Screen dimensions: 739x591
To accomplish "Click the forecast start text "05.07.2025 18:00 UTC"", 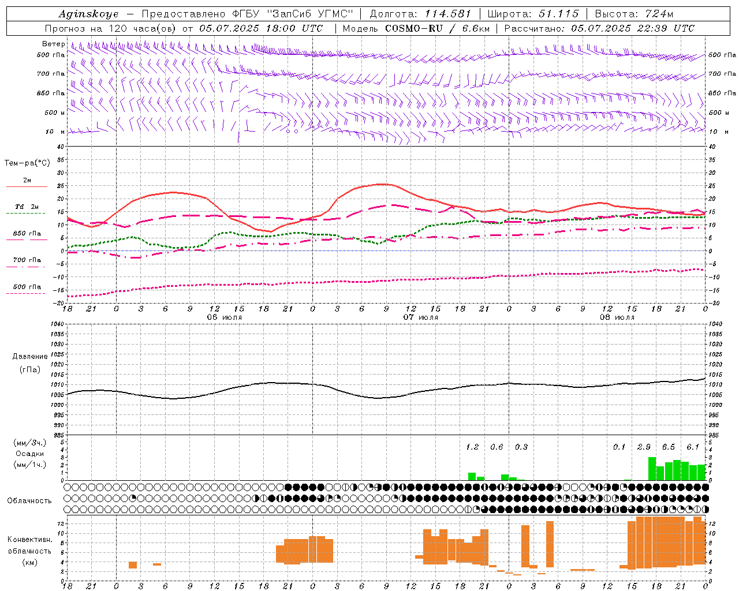I will [261, 28].
